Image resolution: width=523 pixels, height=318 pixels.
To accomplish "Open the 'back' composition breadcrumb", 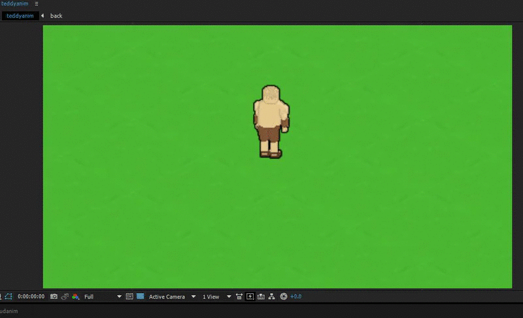I will (x=56, y=16).
